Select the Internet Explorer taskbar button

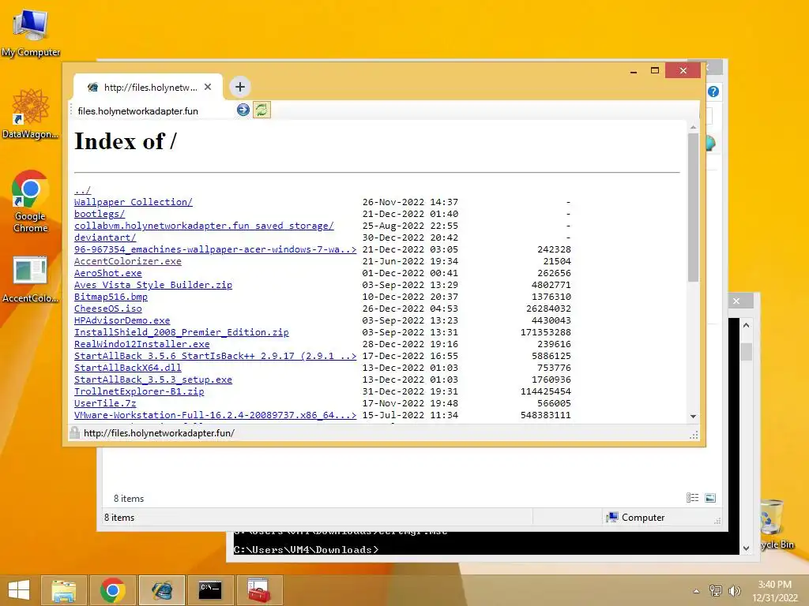(x=161, y=590)
